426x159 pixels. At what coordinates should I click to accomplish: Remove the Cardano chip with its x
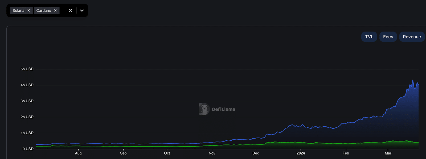pyautogui.click(x=55, y=11)
